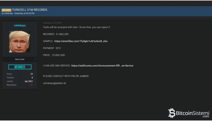Open the TURKCELL 31M RECORDS thread title

point(30,10)
